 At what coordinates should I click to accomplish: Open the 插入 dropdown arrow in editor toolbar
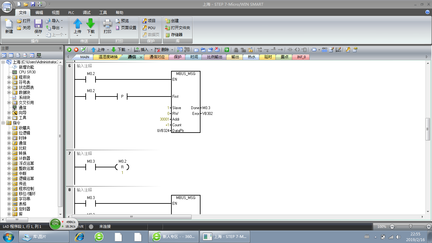coord(151,50)
